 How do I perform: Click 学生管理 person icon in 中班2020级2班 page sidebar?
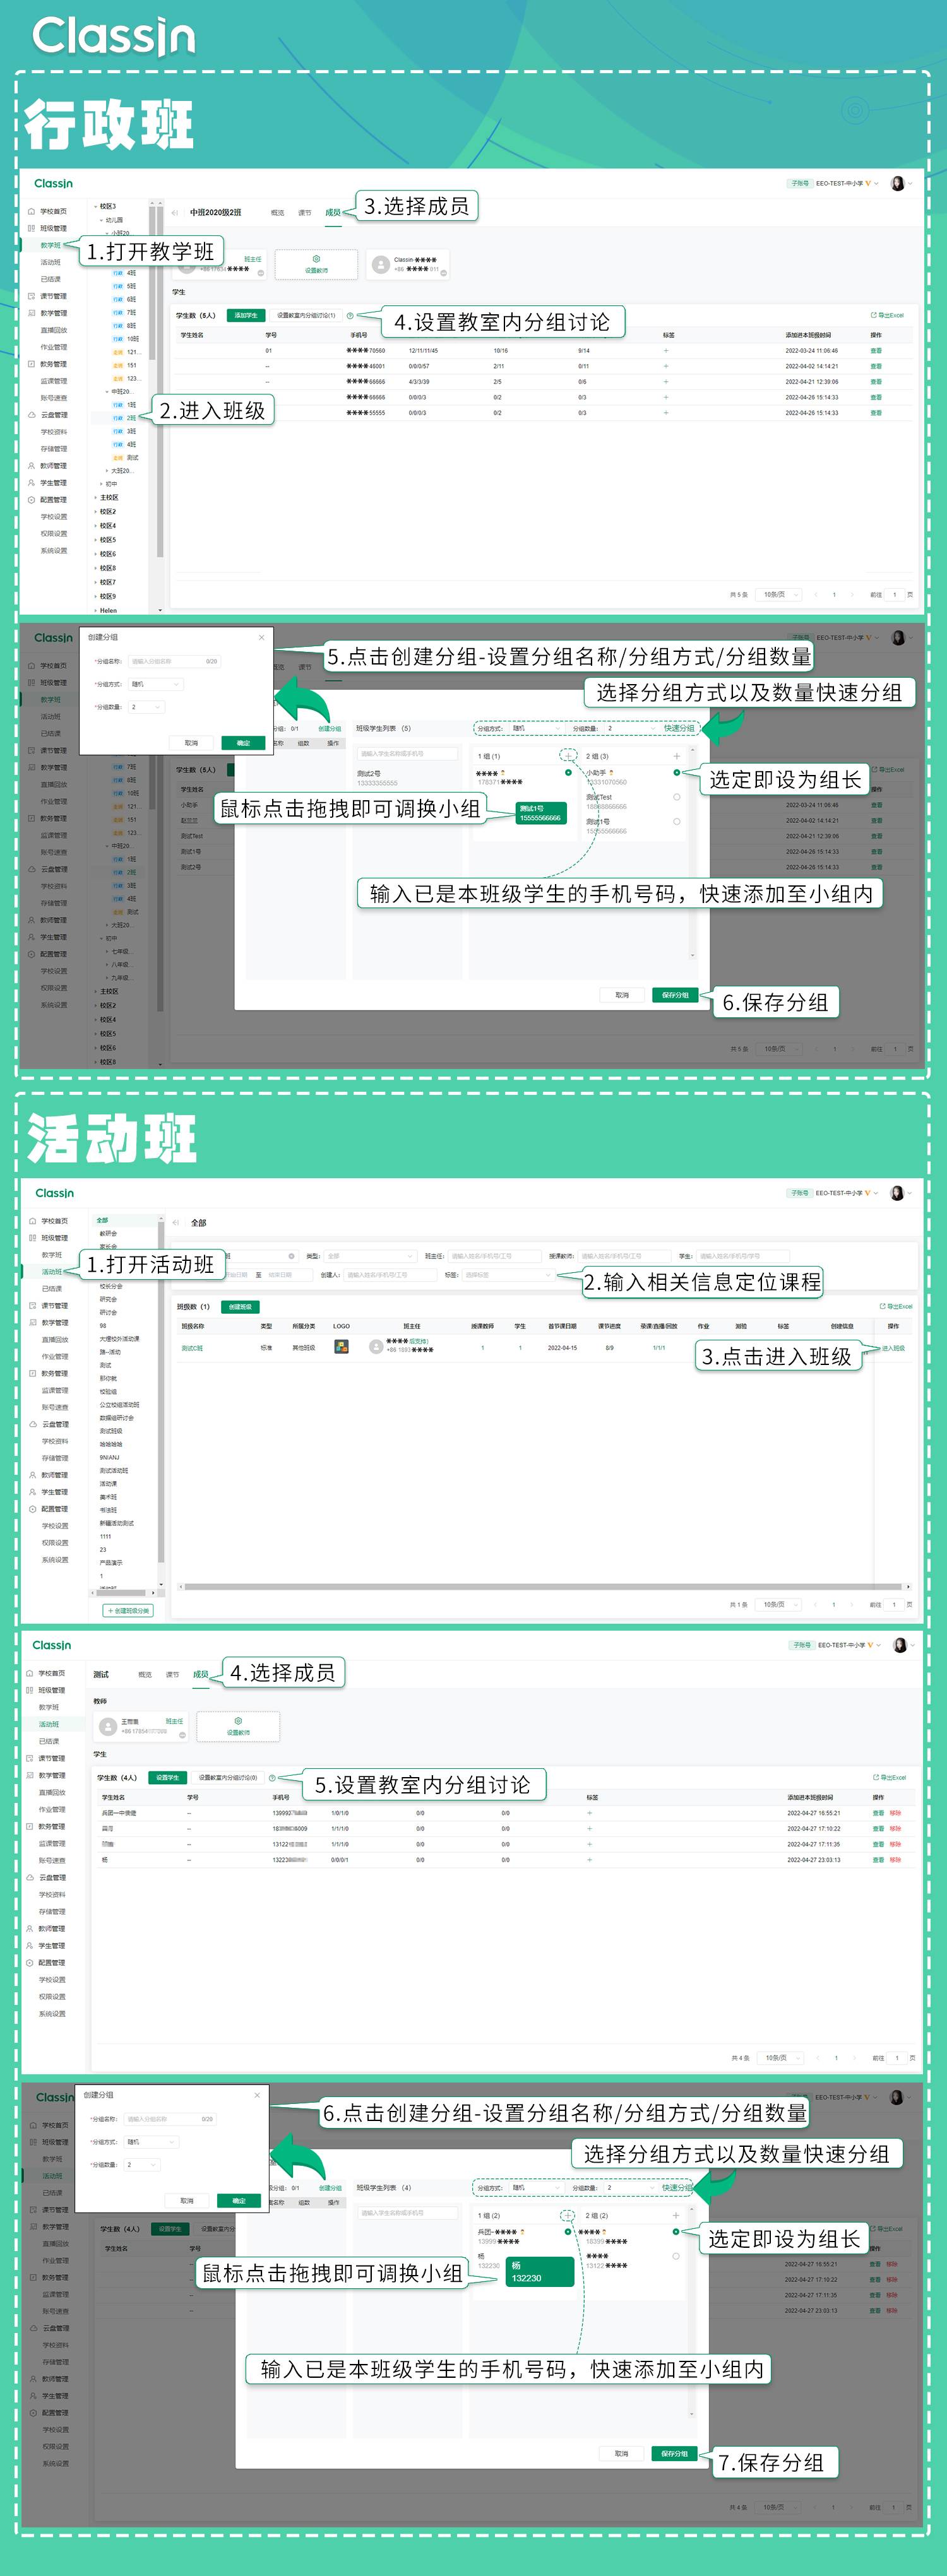(31, 483)
